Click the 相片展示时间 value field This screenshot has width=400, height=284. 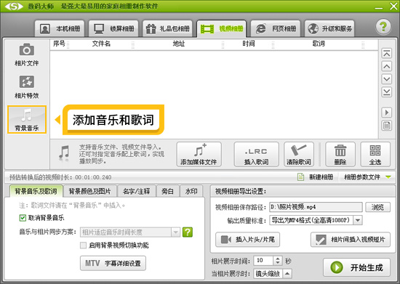click(263, 261)
